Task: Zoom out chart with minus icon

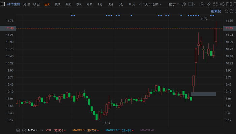Action: [232, 11]
